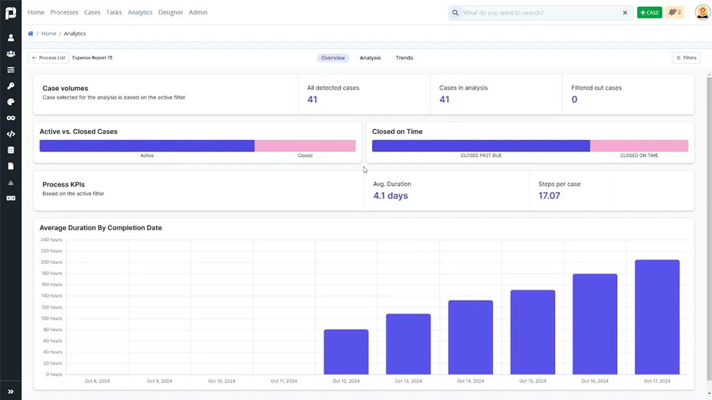Switch to the Analysis tab
This screenshot has width=712, height=400.
tap(370, 58)
